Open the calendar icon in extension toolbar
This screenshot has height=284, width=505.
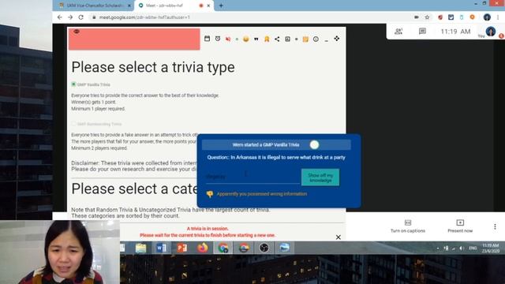pos(207,39)
